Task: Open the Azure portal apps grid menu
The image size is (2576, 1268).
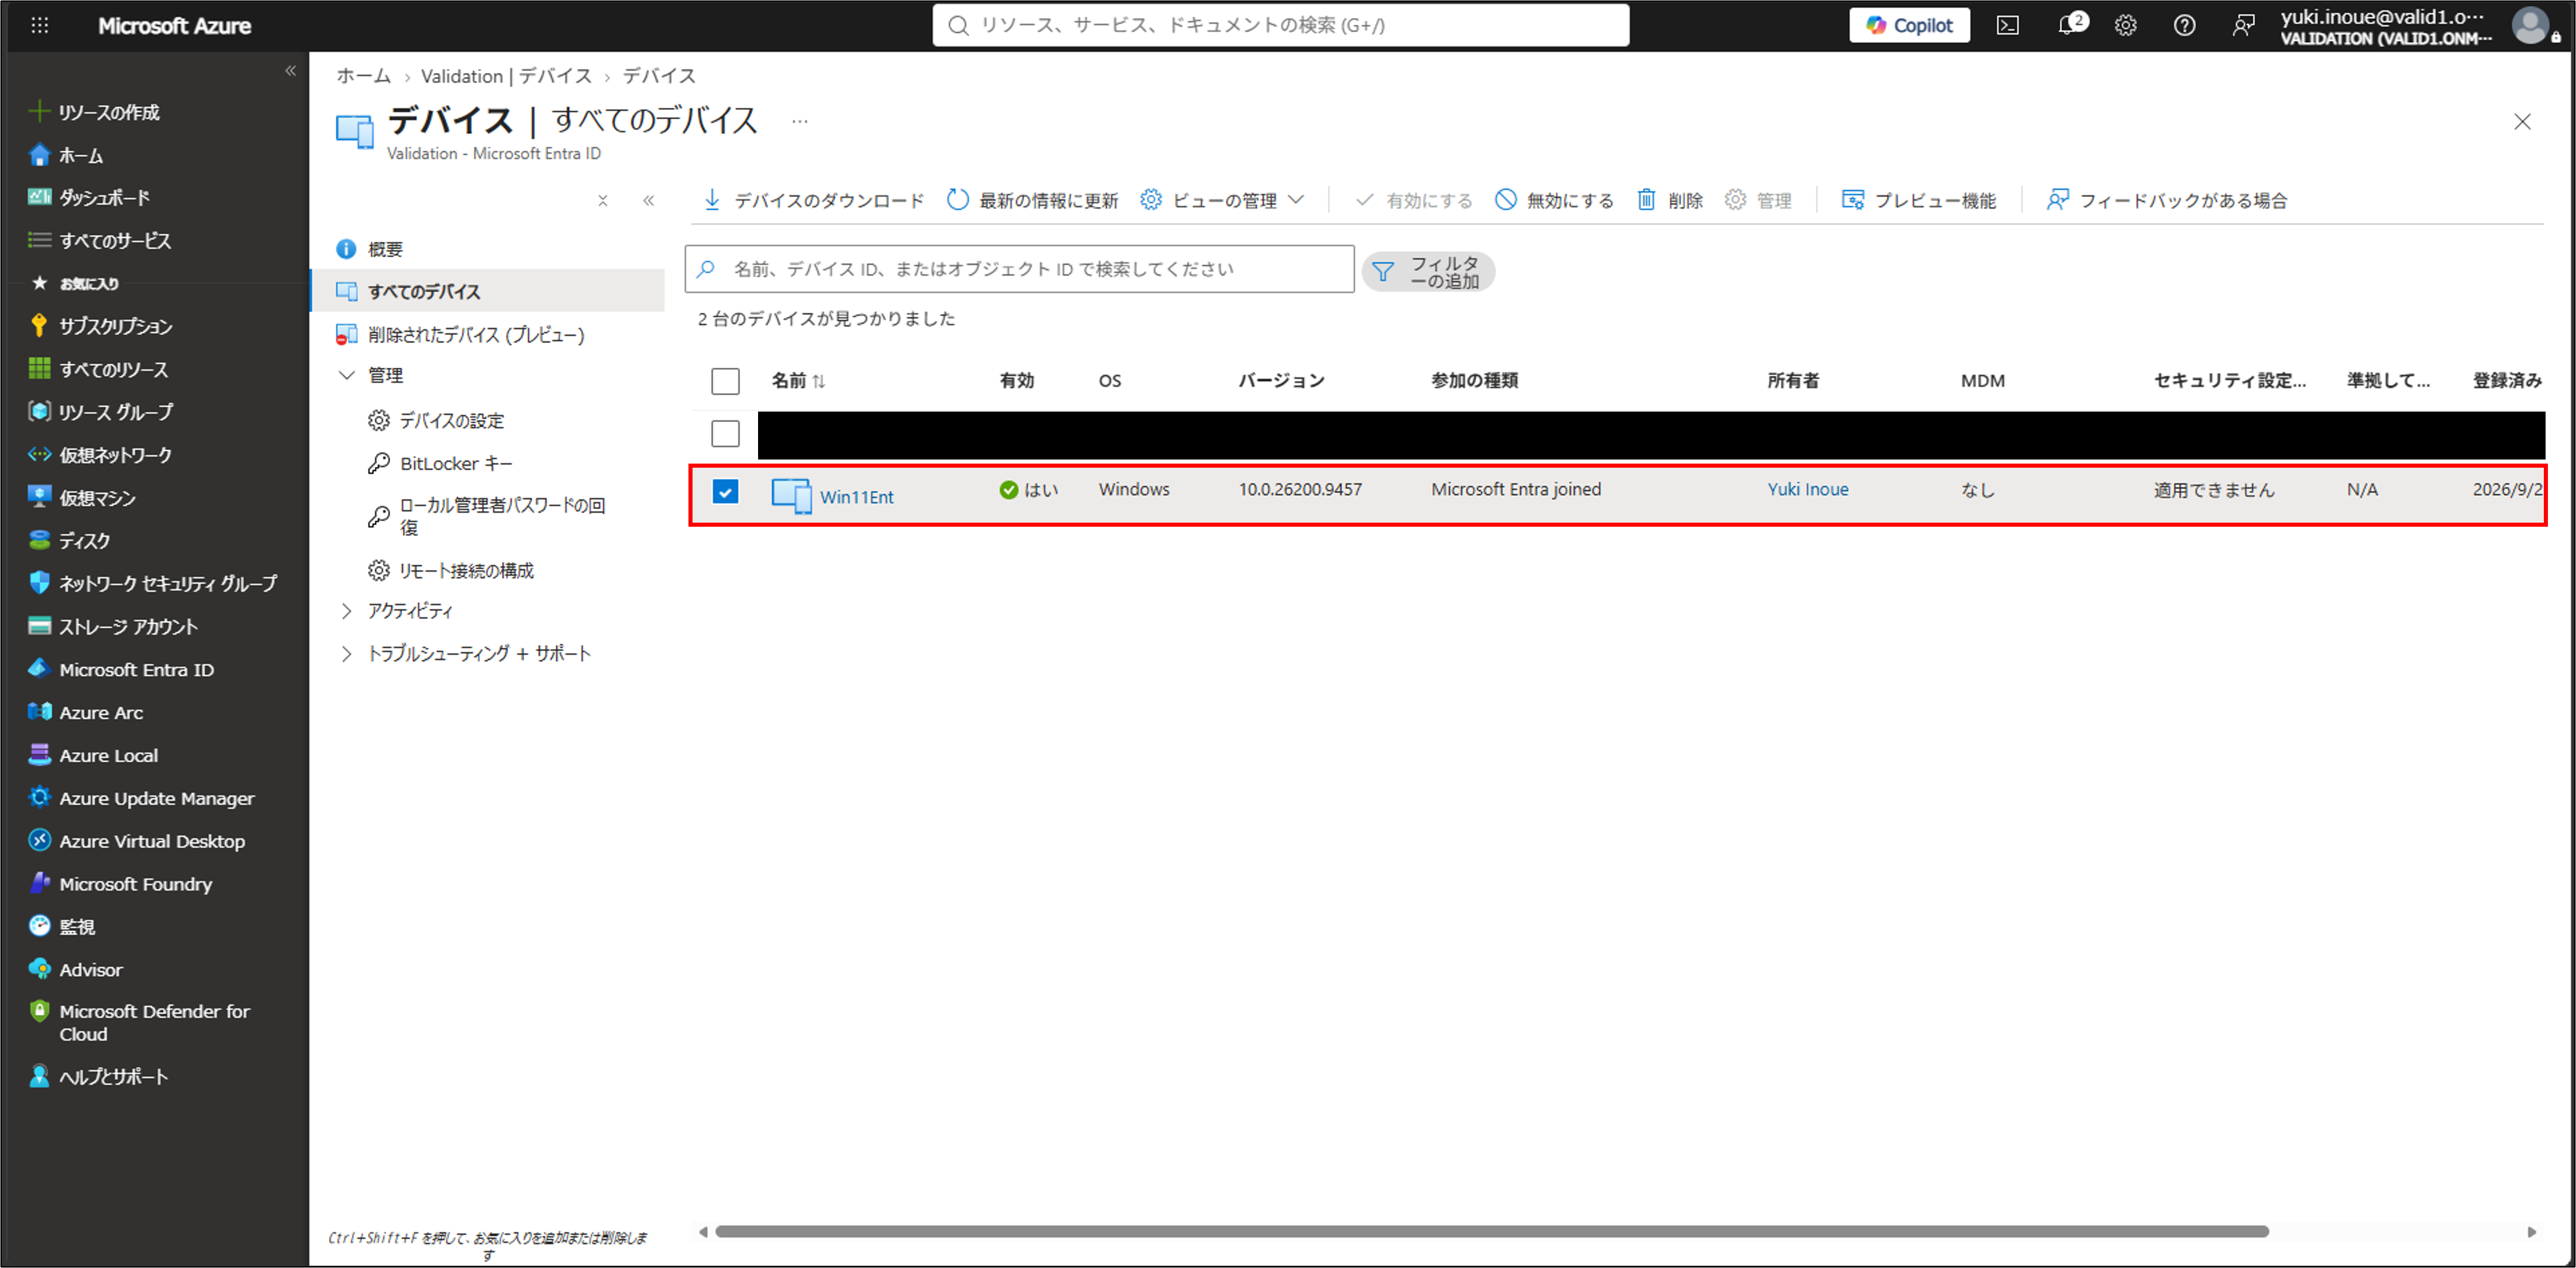Action: [40, 25]
